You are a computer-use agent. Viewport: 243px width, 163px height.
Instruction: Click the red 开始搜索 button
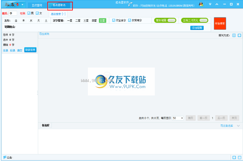pyautogui.click(x=220, y=23)
